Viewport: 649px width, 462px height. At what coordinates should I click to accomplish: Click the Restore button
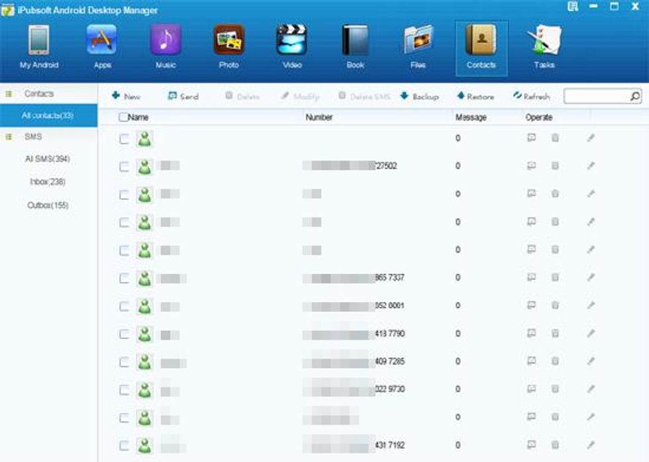coord(475,97)
